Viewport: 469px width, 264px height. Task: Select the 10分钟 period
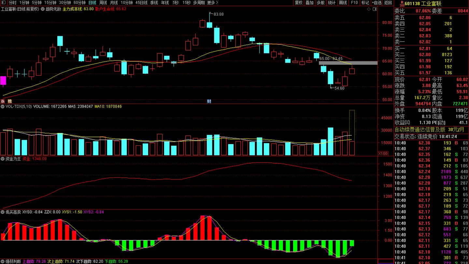coord(127,3)
